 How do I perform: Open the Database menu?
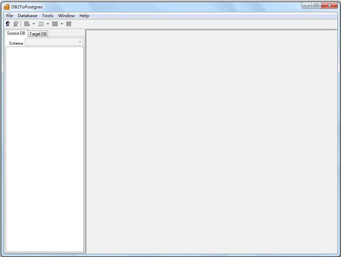point(27,16)
